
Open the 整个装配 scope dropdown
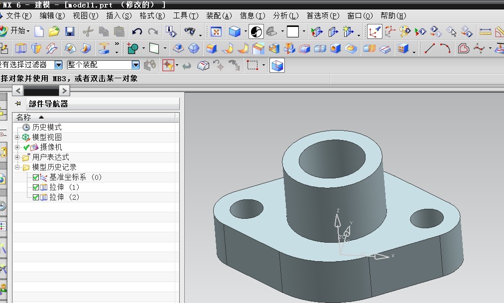(x=103, y=65)
